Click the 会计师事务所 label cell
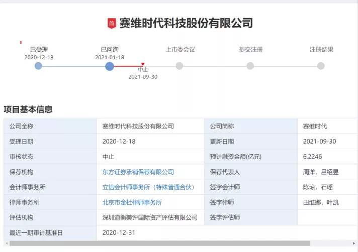Image resolution: width=358 pixels, height=252 pixels. [x=50, y=187]
